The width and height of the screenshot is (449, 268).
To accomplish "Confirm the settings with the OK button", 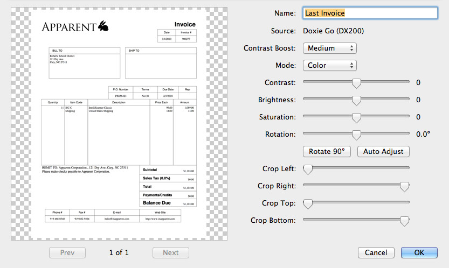I will click(419, 252).
